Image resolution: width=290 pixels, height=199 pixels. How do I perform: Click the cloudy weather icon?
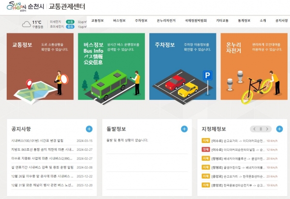click(27, 24)
